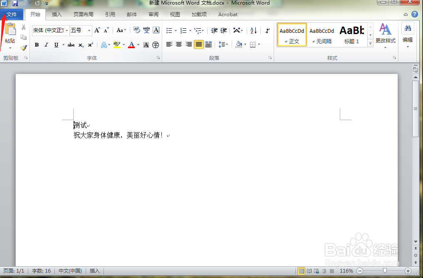Select the subscript icon
The image size is (423, 278).
81,44
